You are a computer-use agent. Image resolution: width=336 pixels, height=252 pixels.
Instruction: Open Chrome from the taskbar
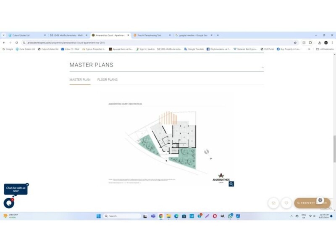pos(161,216)
